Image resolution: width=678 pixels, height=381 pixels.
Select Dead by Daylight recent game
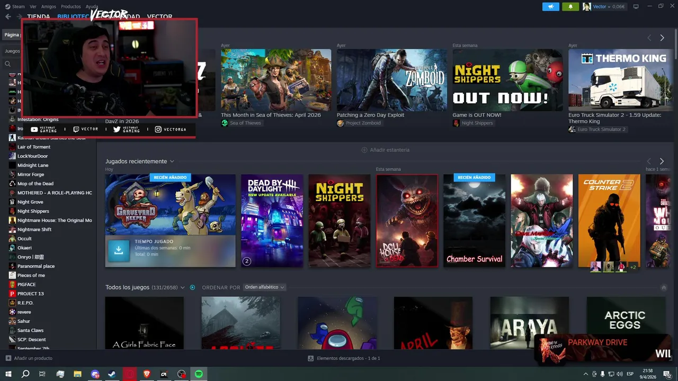pyautogui.click(x=272, y=221)
